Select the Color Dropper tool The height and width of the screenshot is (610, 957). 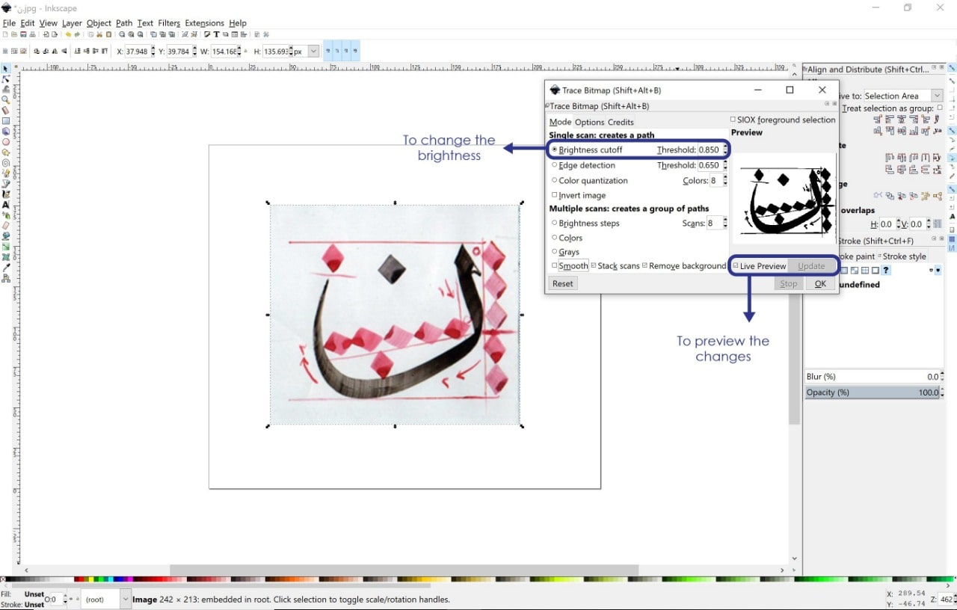[x=5, y=267]
